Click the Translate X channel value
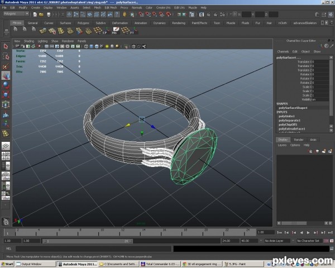 (320, 62)
